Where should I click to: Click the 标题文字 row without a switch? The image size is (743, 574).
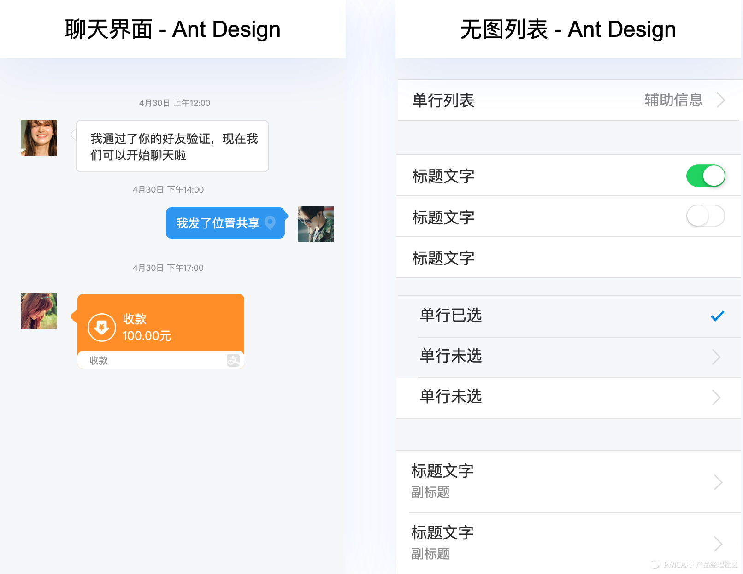tap(569, 258)
